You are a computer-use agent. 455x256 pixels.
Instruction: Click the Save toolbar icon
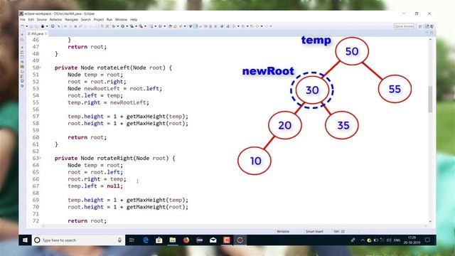(31, 26)
